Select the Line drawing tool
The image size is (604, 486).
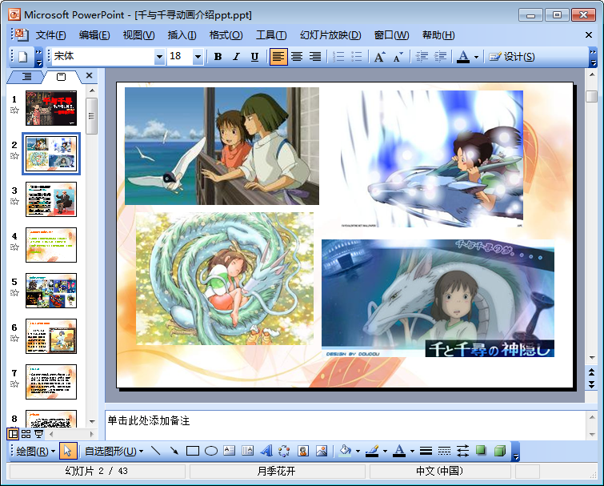(156, 451)
